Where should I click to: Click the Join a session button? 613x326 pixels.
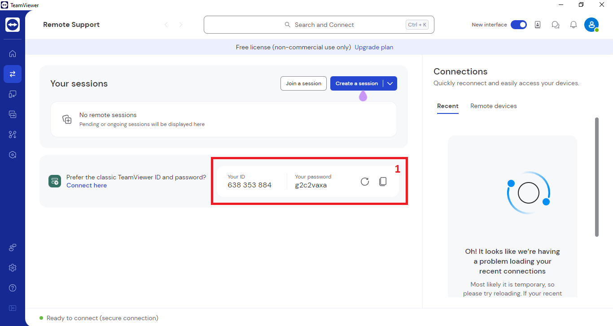click(x=303, y=83)
